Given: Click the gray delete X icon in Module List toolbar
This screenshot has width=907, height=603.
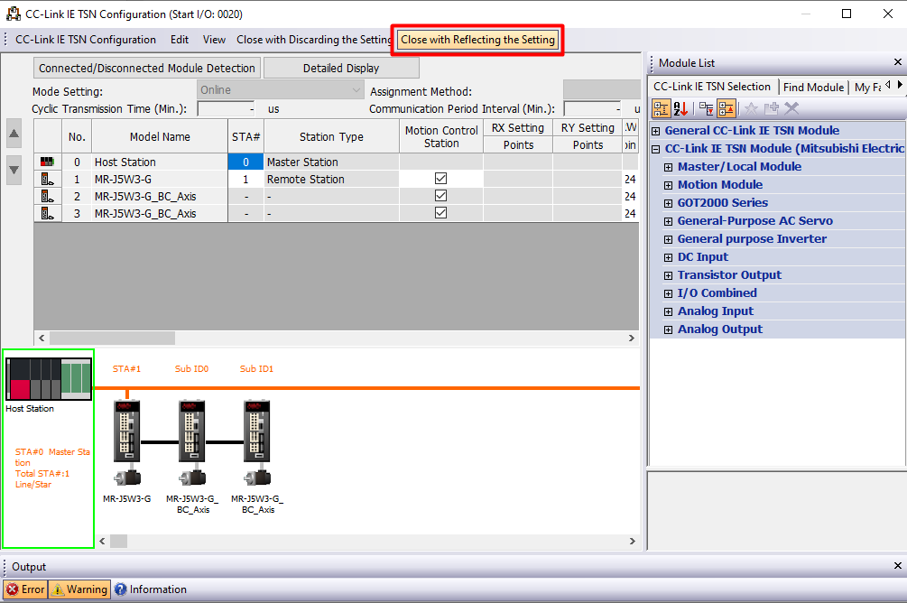Looking at the screenshot, I should (791, 108).
